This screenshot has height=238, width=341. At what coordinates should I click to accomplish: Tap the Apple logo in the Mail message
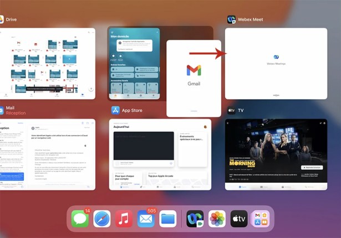click(x=85, y=146)
